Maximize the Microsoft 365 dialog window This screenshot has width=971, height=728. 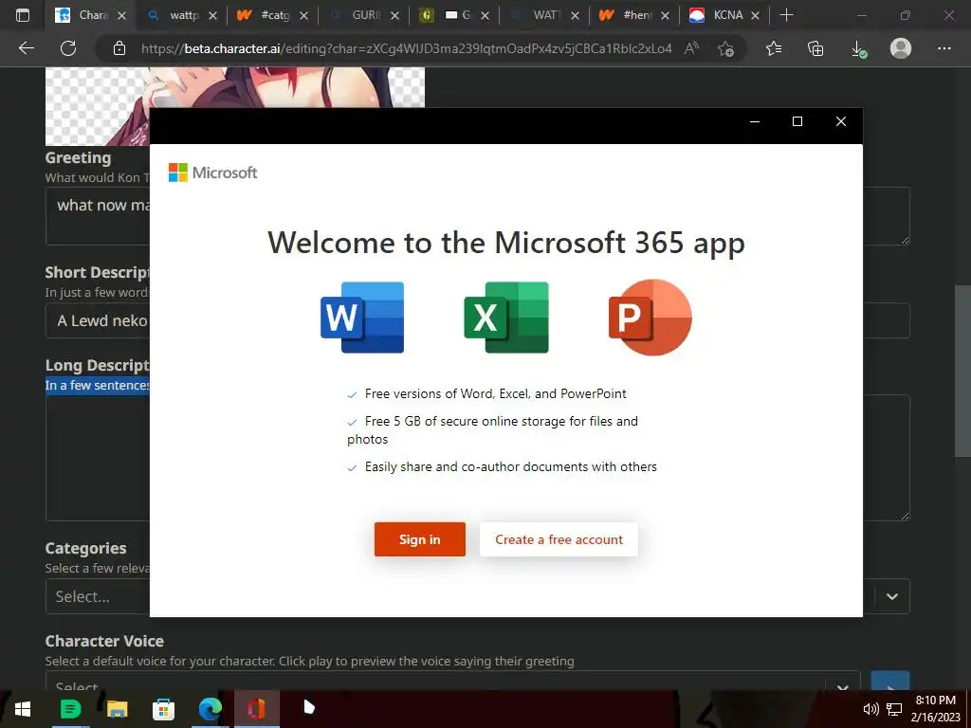[x=797, y=122]
